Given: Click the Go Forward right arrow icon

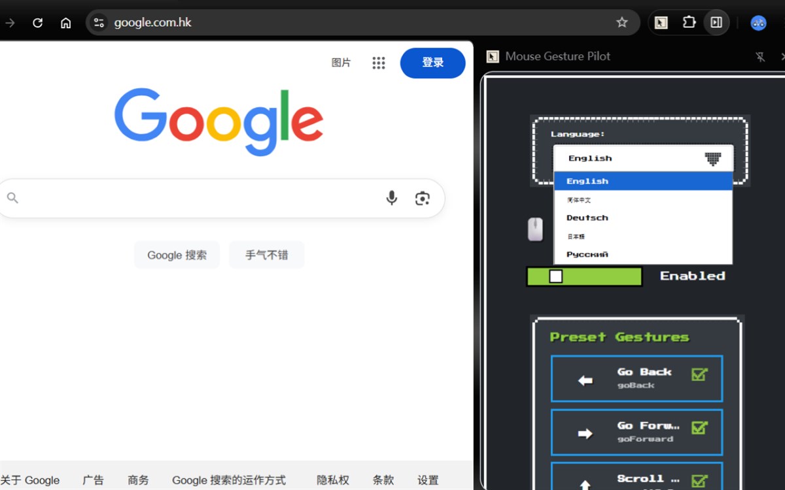Looking at the screenshot, I should (x=585, y=433).
